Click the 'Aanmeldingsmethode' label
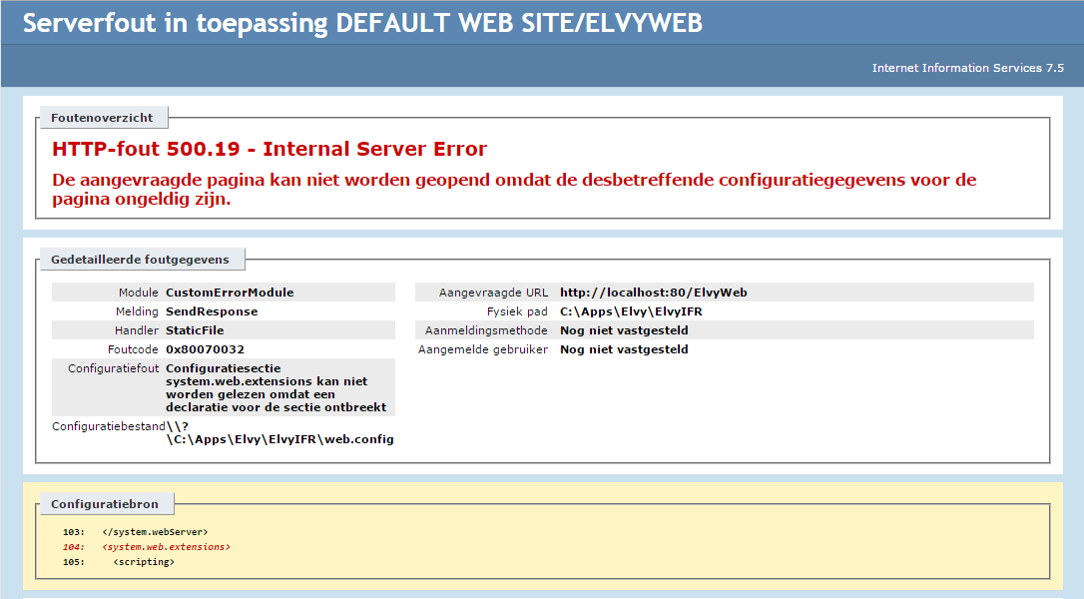1084x599 pixels. point(486,330)
